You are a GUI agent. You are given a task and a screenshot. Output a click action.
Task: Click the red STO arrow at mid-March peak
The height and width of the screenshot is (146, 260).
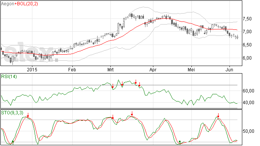(132, 114)
